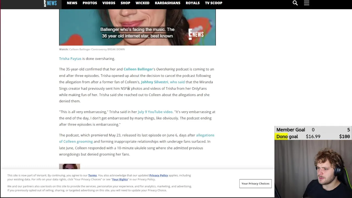This screenshot has width=352, height=198.
Task: Click the Dono goal label
Action: click(x=287, y=137)
